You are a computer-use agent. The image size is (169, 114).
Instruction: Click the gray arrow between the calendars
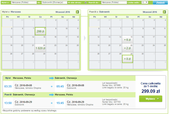(85, 38)
